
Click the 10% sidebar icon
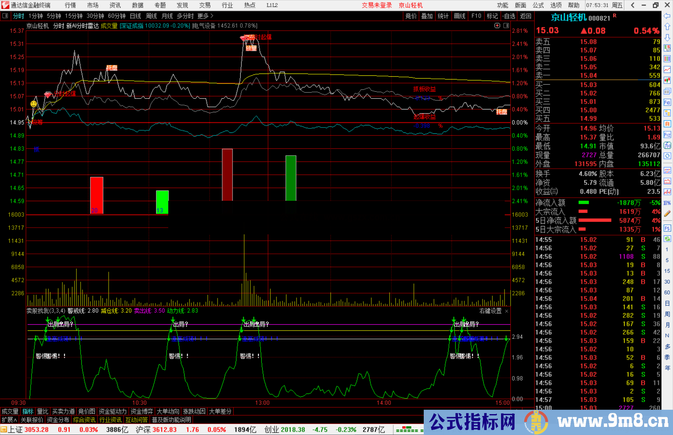point(667,203)
